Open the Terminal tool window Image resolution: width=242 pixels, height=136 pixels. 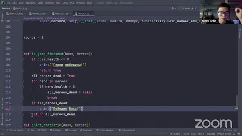tap(71, 130)
